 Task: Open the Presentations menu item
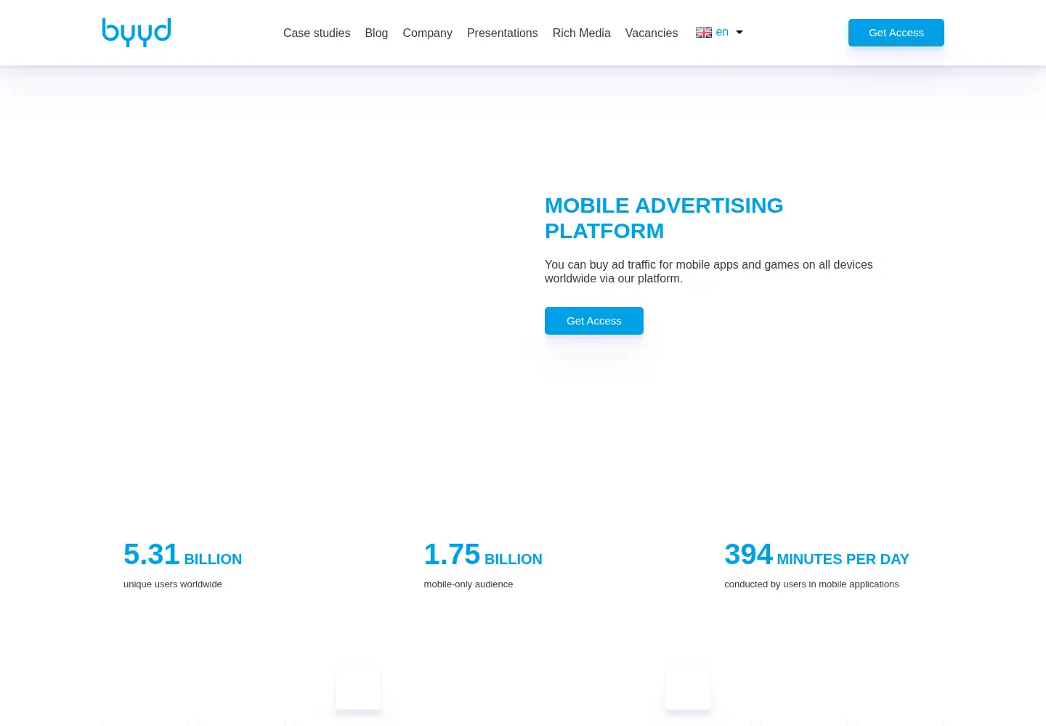(503, 33)
